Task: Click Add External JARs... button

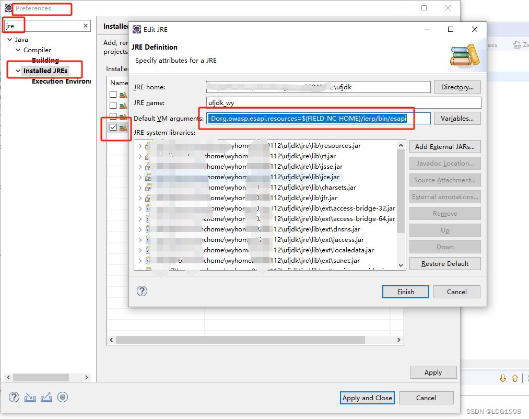Action: pyautogui.click(x=445, y=146)
